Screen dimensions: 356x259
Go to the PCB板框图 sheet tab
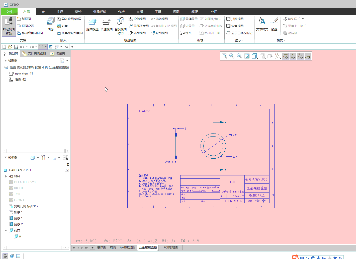[x=171, y=247]
